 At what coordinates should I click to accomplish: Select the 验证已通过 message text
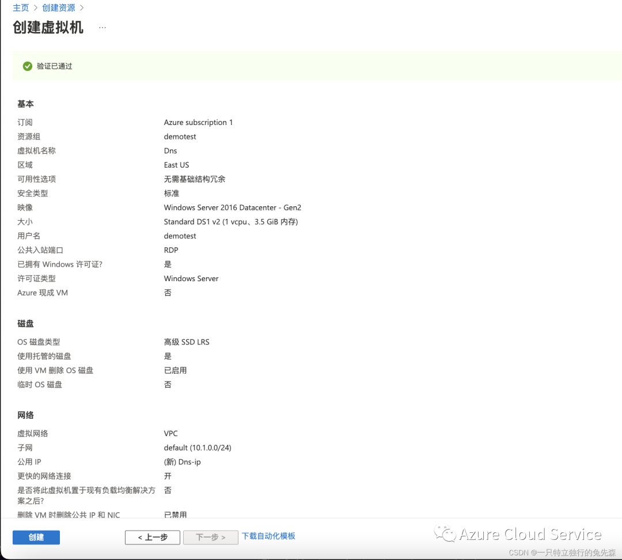coord(55,66)
